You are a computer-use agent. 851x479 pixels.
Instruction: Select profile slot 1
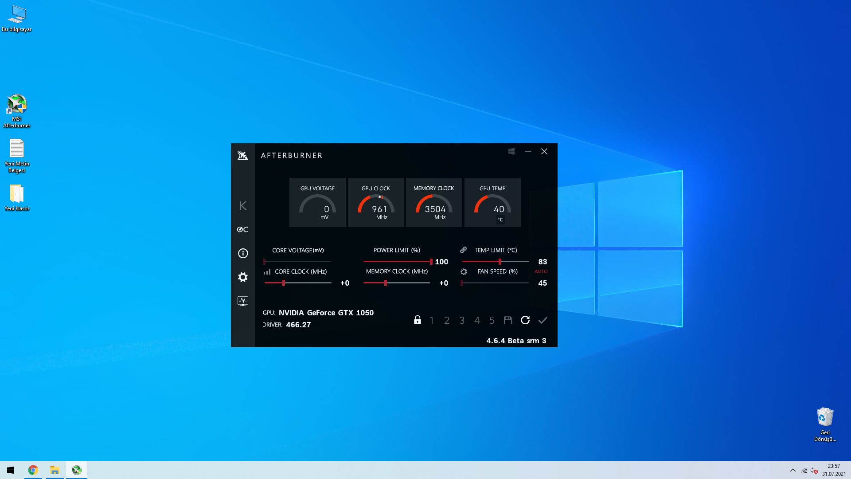(432, 320)
